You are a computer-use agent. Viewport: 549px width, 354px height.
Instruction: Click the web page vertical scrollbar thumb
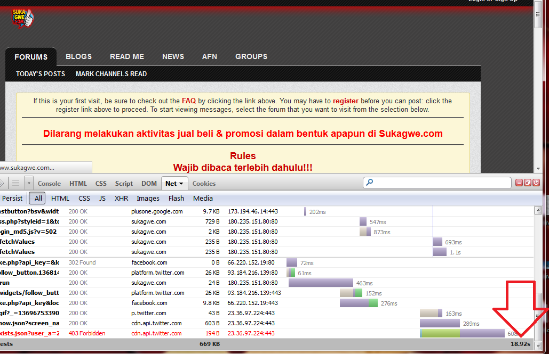point(538,15)
